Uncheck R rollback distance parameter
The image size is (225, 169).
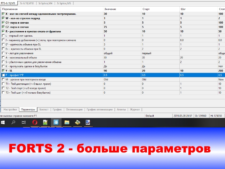3,31
